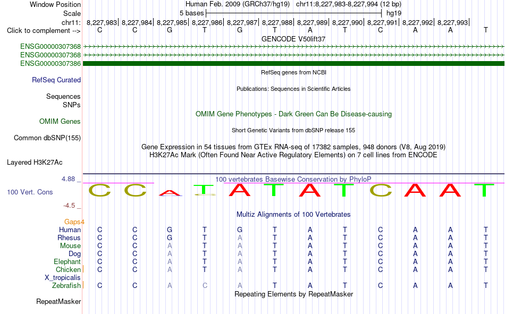Click the GENCODE V50lift37 track title
This screenshot has width=505, height=314.
point(293,39)
